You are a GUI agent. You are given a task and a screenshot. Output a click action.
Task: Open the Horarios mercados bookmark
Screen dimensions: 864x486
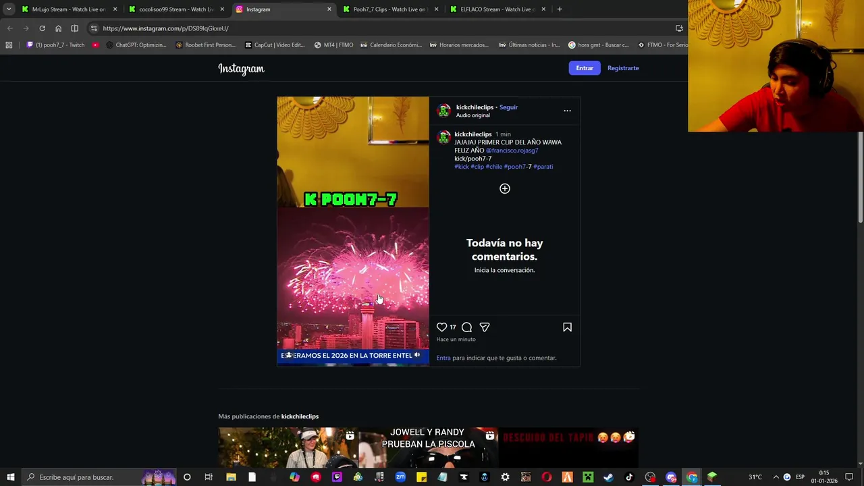pyautogui.click(x=460, y=45)
